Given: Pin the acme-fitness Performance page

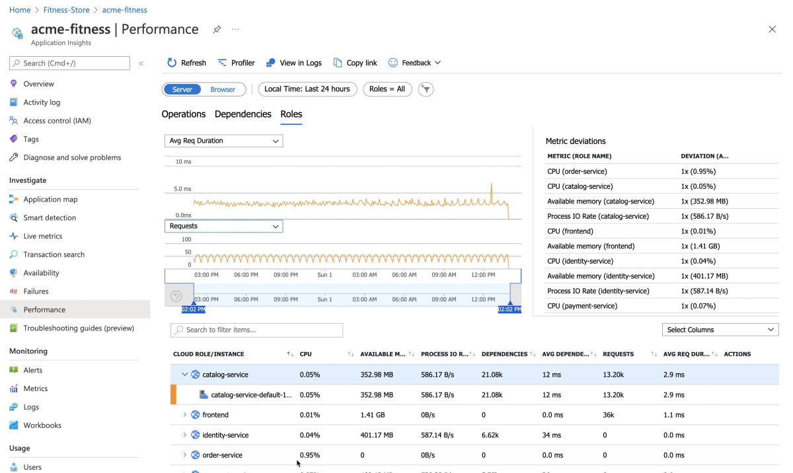Looking at the screenshot, I should [217, 30].
